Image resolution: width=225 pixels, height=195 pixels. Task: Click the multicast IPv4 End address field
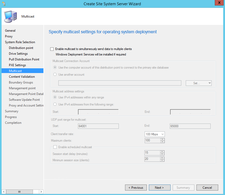190,112
